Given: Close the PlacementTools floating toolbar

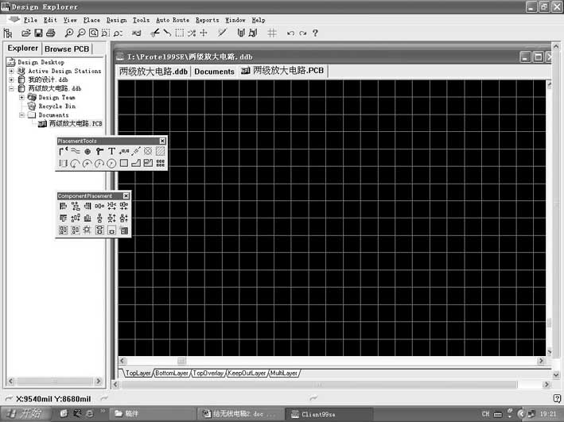Looking at the screenshot, I should pos(163,141).
